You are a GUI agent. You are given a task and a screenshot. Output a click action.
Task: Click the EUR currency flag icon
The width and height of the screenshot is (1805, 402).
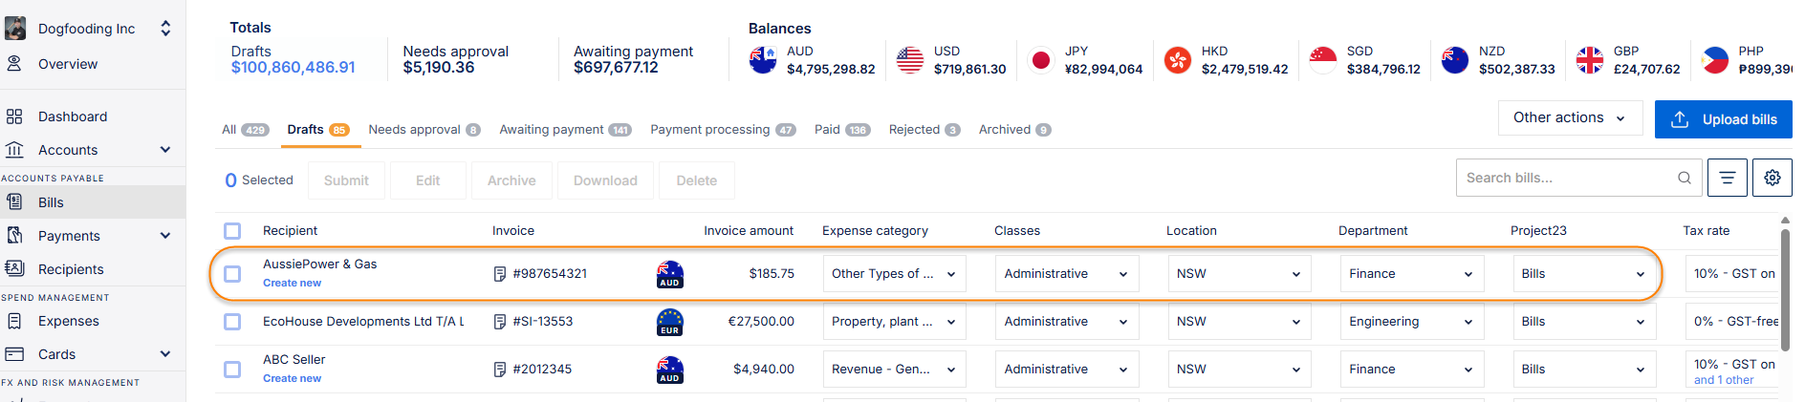(669, 322)
